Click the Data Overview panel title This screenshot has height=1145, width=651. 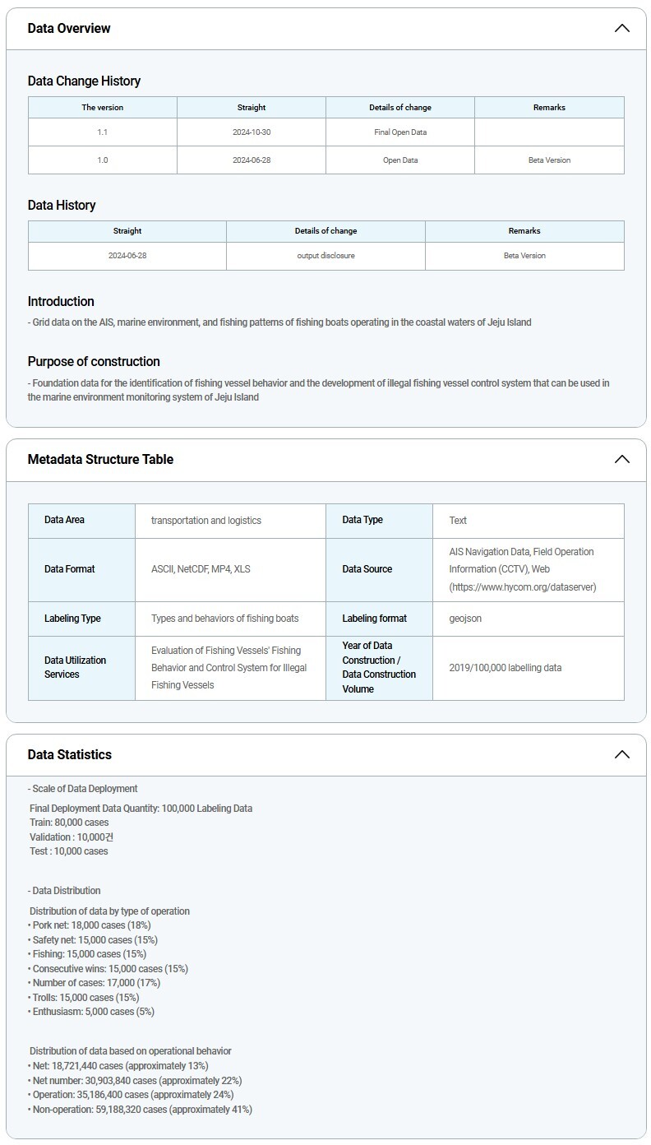(x=69, y=28)
